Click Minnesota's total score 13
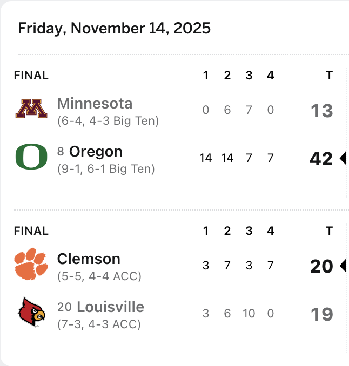The image size is (349, 366). 321,111
